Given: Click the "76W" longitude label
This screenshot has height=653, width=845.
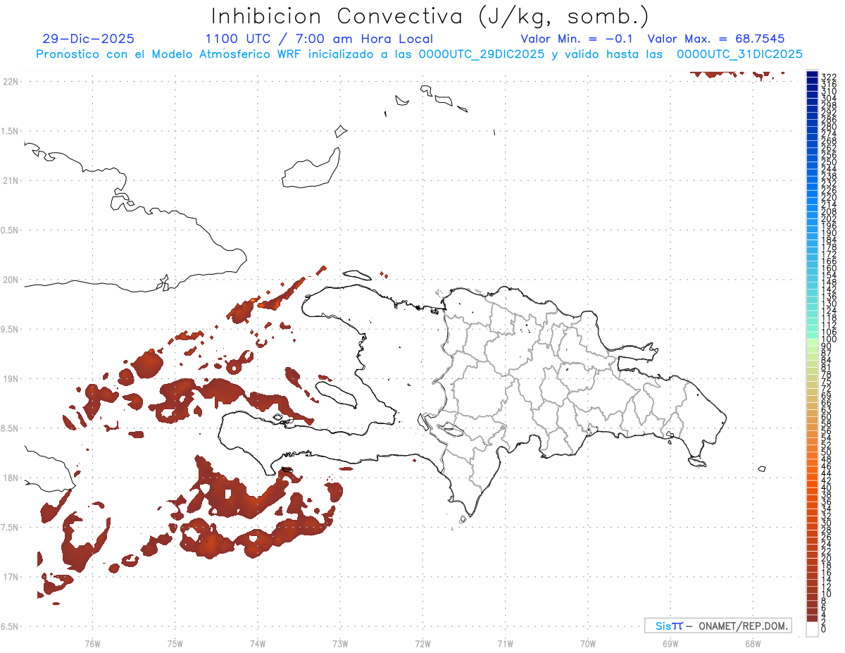Looking at the screenshot, I should click(92, 643).
